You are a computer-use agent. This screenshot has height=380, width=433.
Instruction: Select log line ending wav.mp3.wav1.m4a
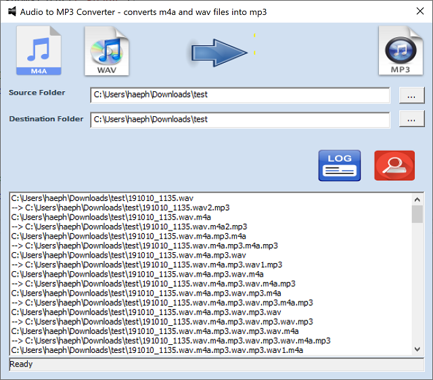pyautogui.click(x=157, y=350)
